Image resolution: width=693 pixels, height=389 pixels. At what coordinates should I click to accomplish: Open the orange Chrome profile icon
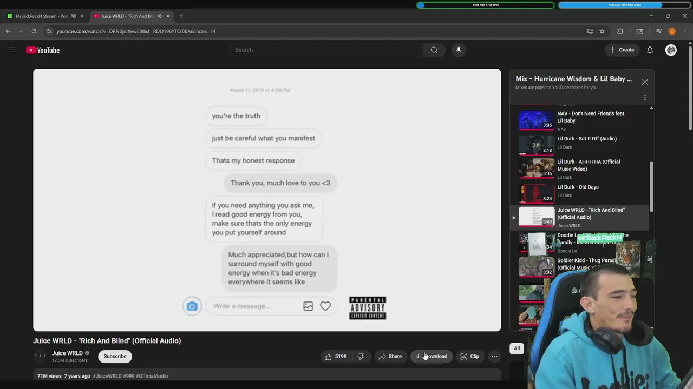pos(672,31)
